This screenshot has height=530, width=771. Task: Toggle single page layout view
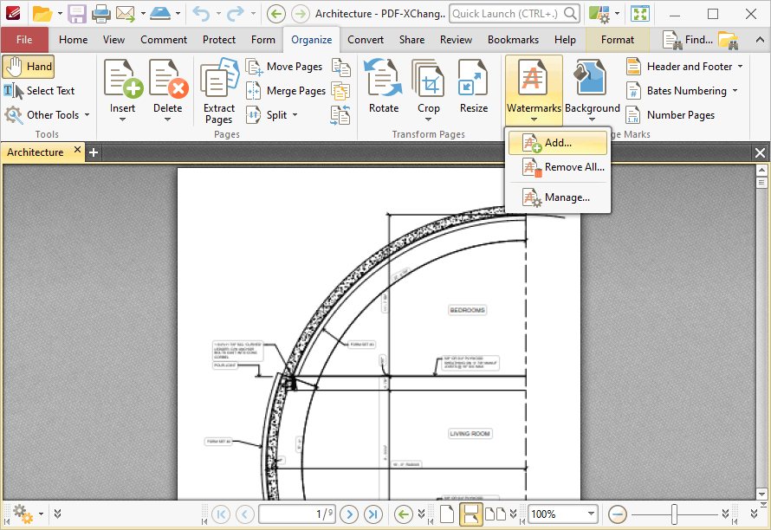(x=447, y=514)
